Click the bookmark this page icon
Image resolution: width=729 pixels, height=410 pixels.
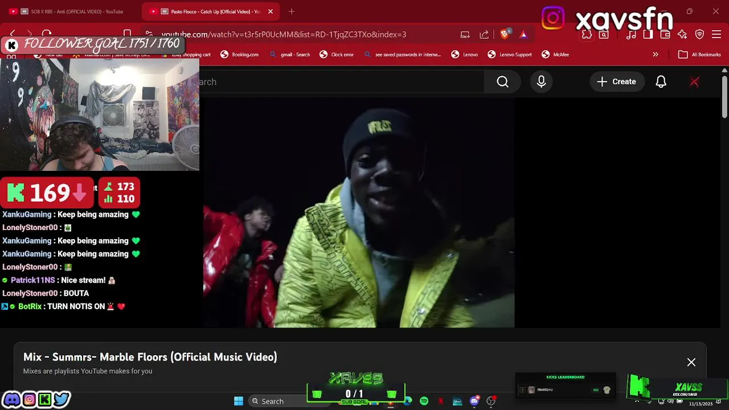pos(128,34)
